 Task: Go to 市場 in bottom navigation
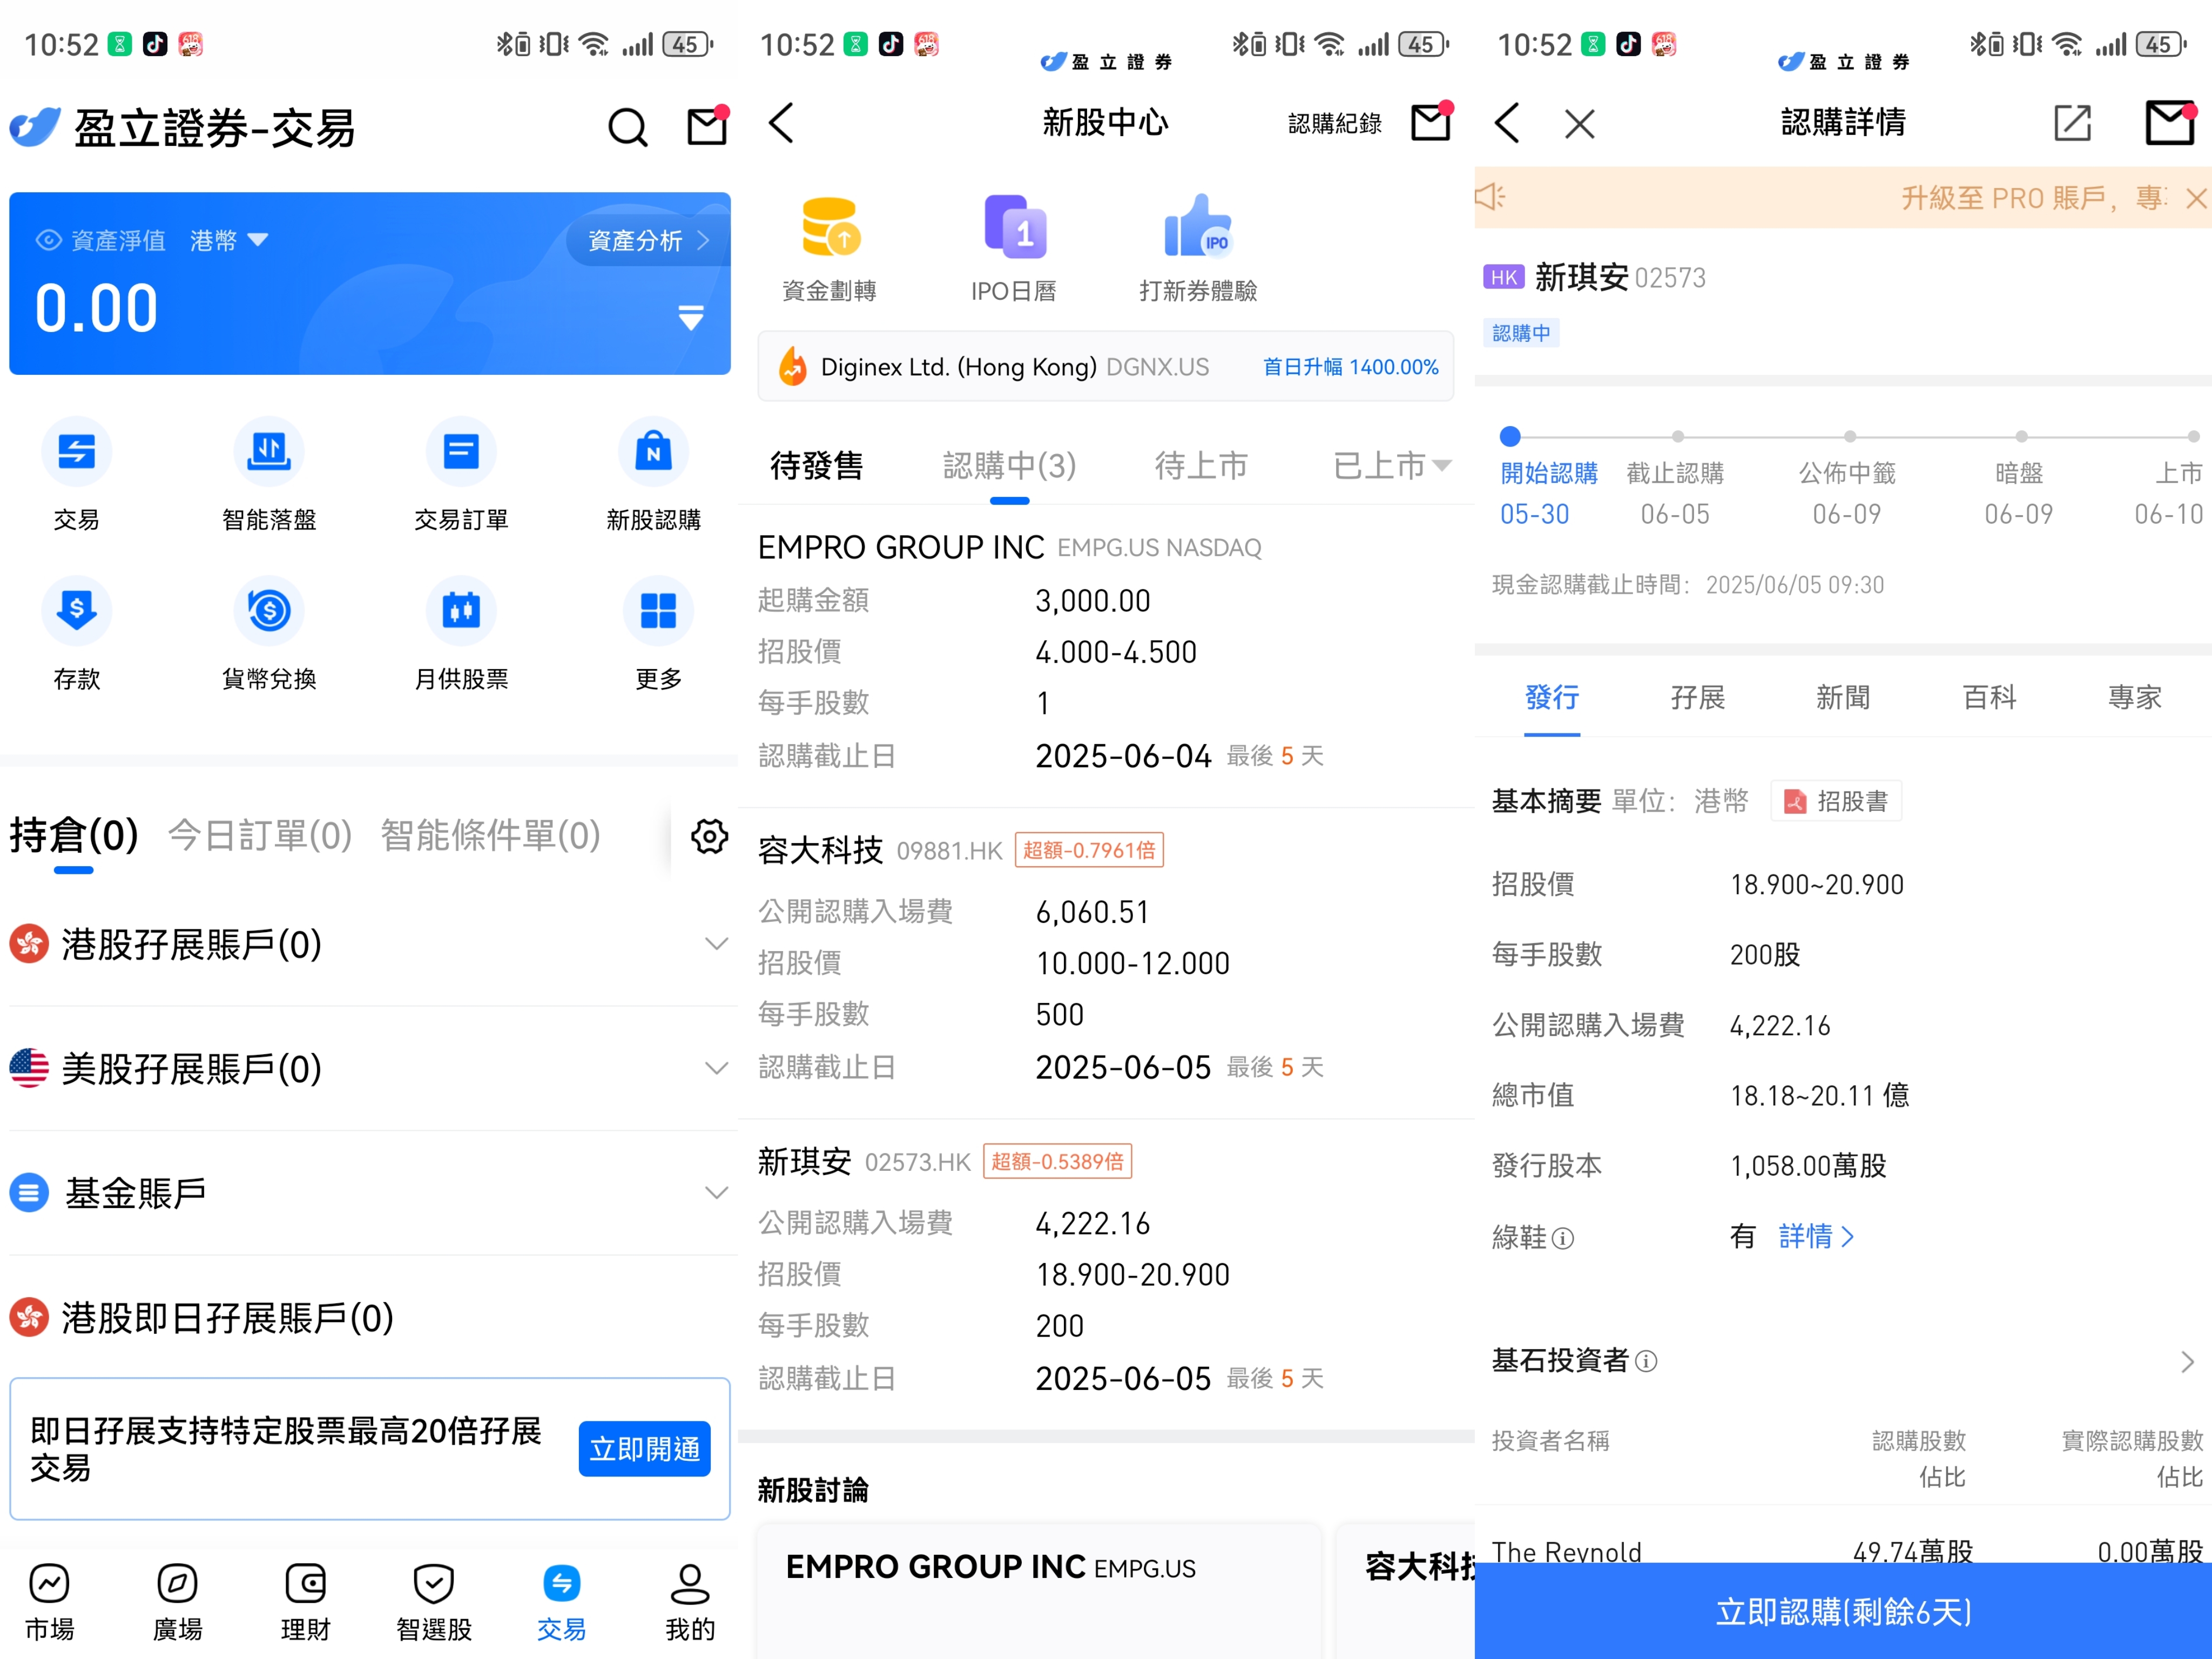pos(50,1603)
